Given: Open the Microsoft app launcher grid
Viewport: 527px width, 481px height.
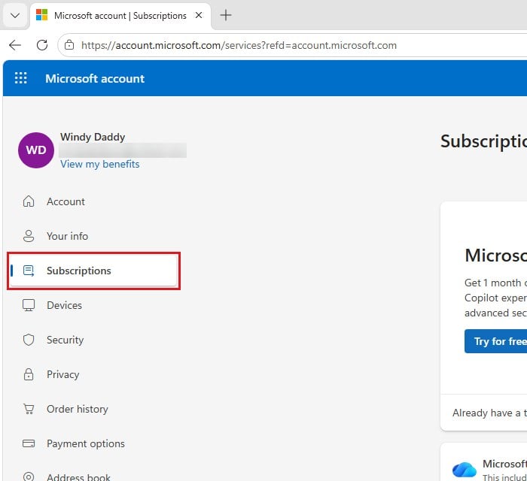Looking at the screenshot, I should click(x=21, y=78).
